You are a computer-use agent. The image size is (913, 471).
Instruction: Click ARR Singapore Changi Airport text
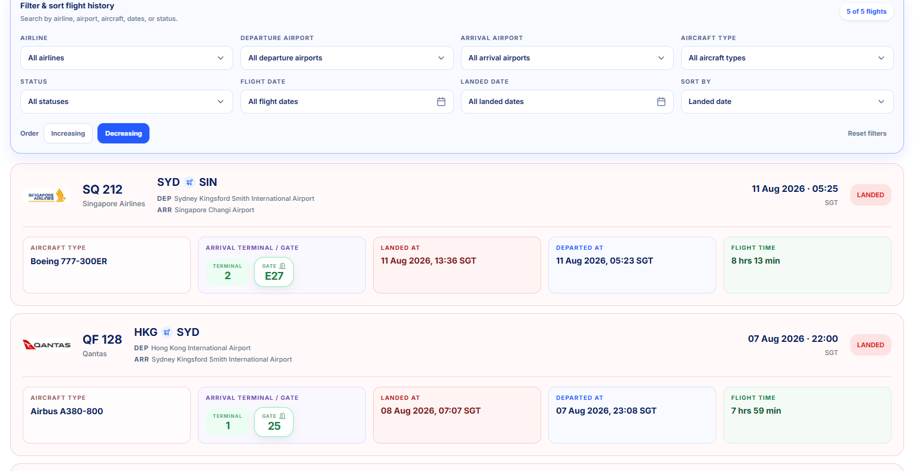point(206,210)
